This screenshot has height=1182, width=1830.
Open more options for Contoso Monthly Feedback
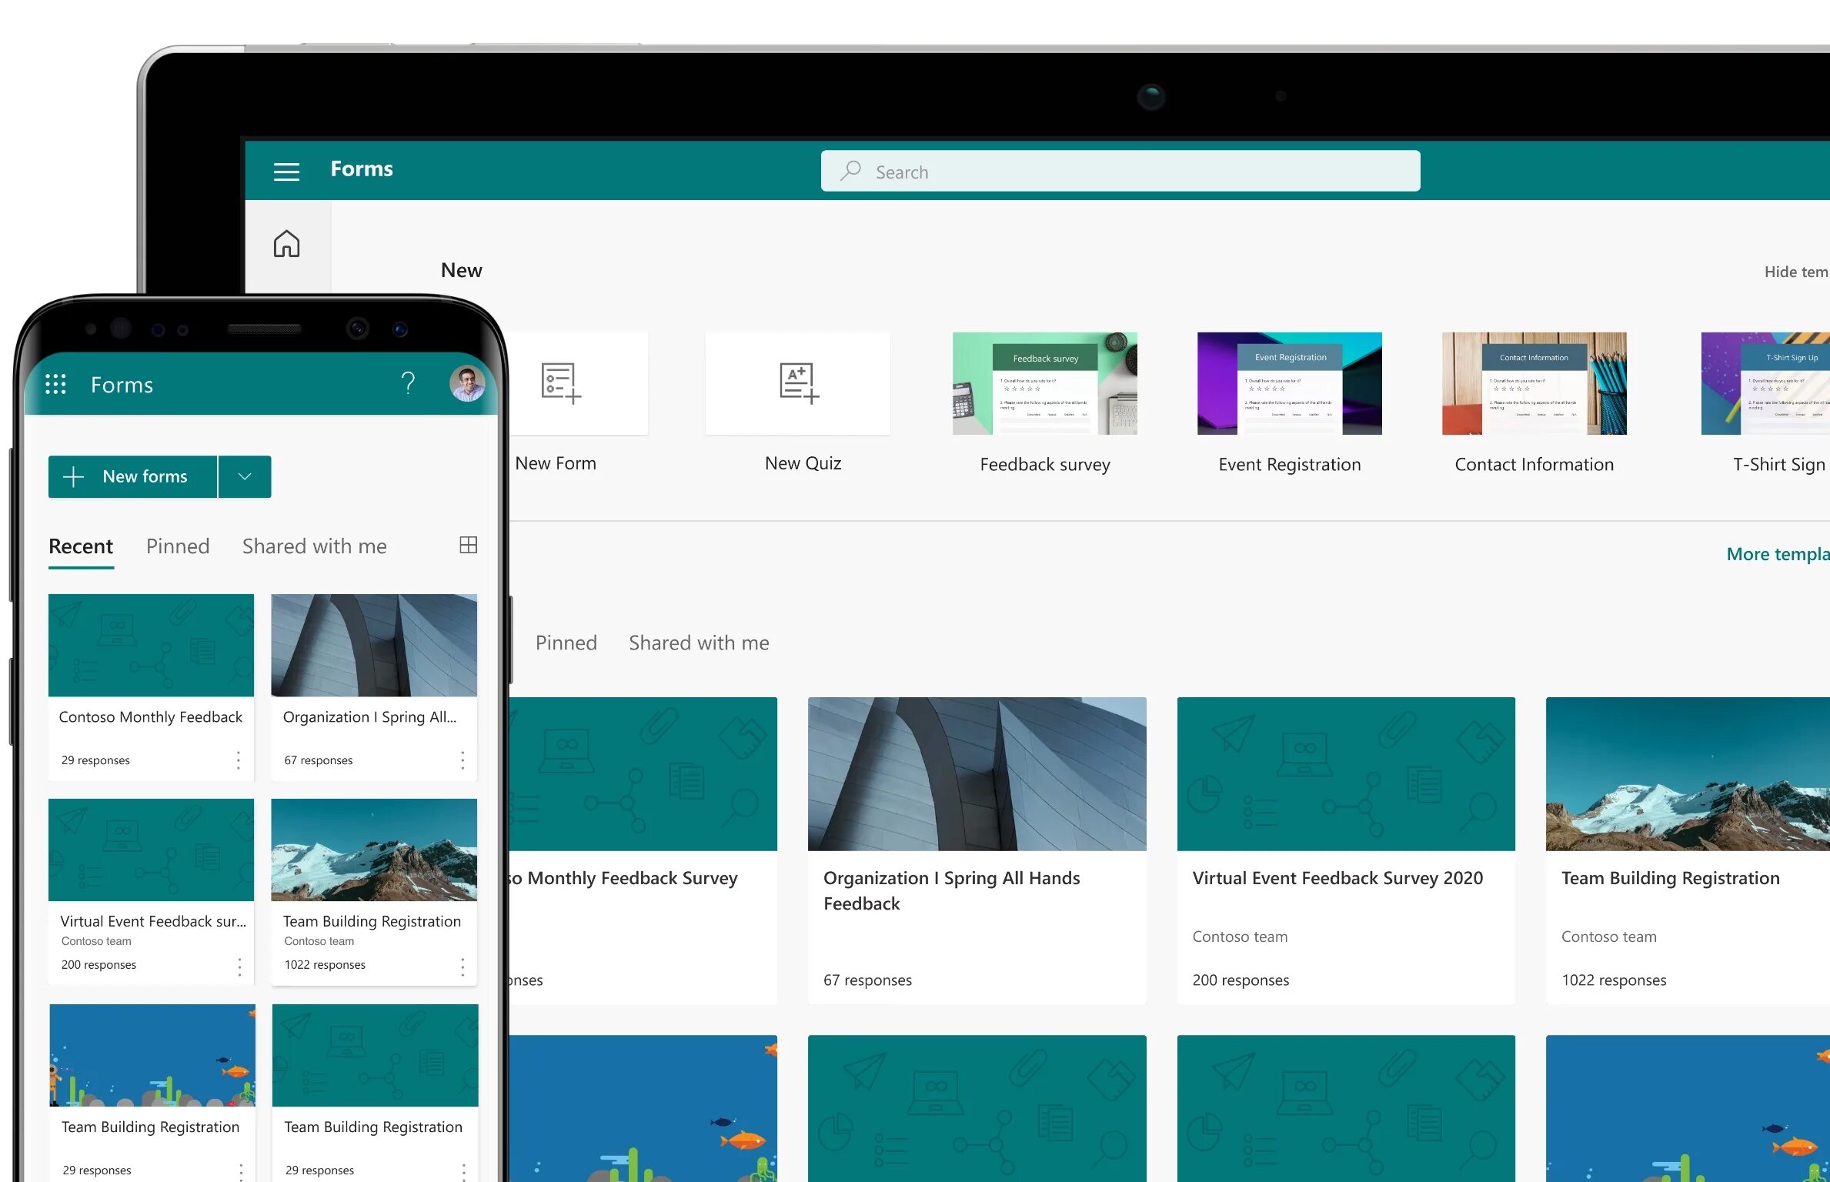(x=239, y=760)
